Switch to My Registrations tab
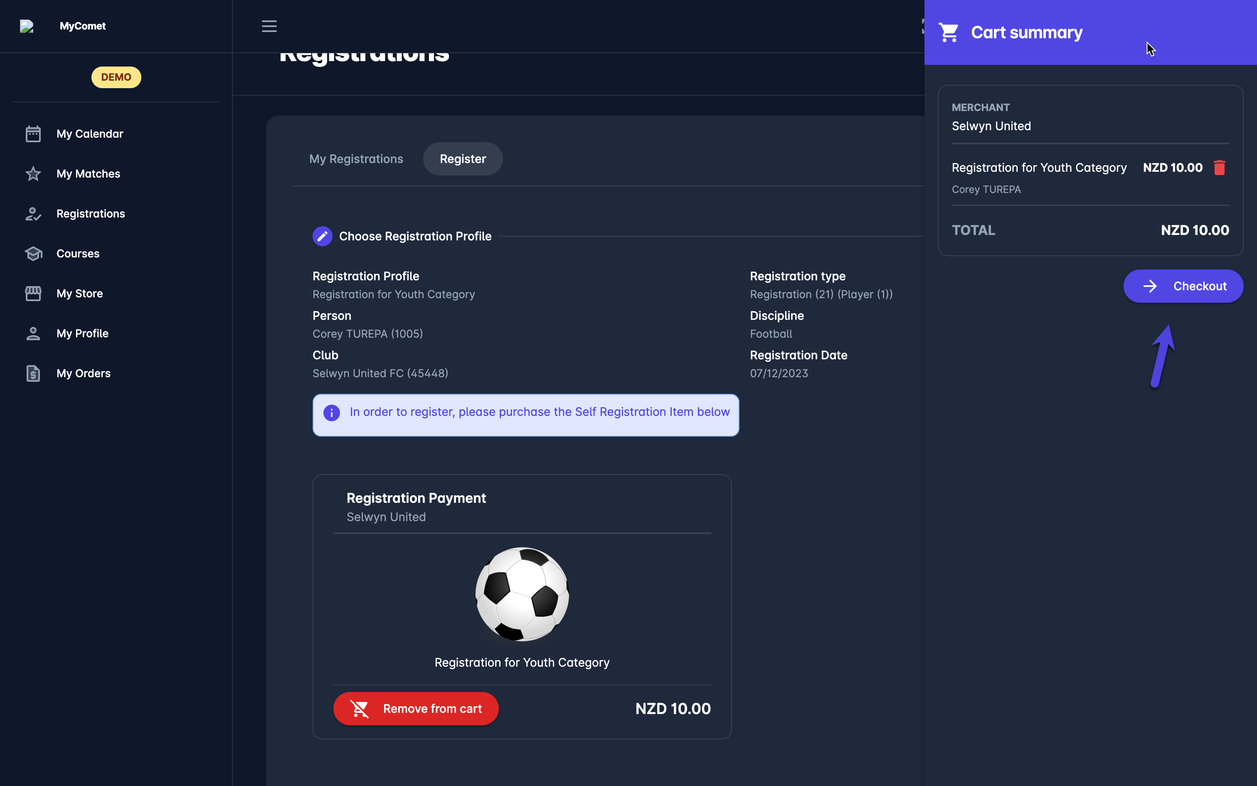The image size is (1257, 786). pos(356,159)
